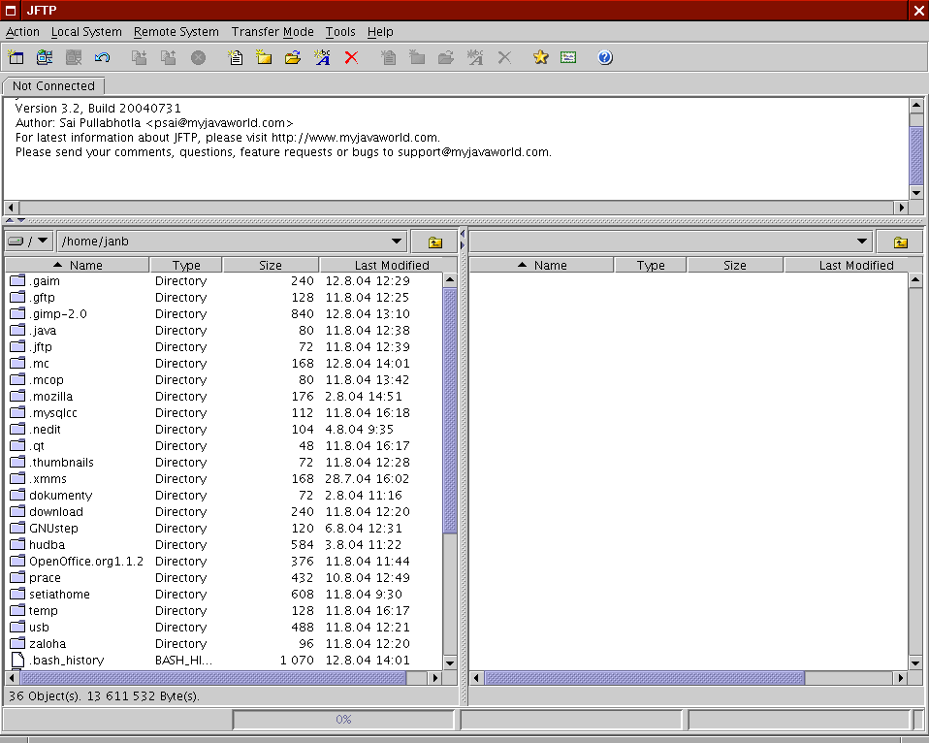Open the Remote System menu
The image size is (929, 743).
click(176, 32)
